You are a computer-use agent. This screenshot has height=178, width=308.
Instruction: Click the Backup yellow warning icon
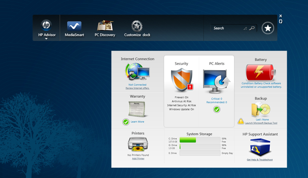pos(241,121)
